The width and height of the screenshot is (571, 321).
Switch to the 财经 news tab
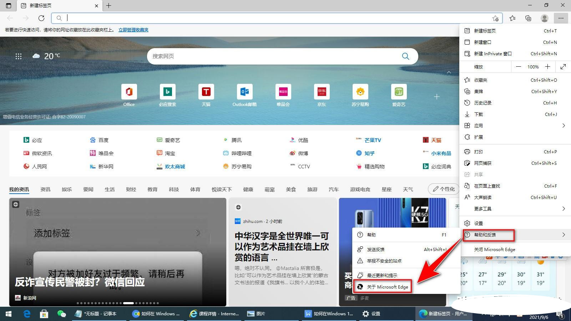click(x=131, y=189)
